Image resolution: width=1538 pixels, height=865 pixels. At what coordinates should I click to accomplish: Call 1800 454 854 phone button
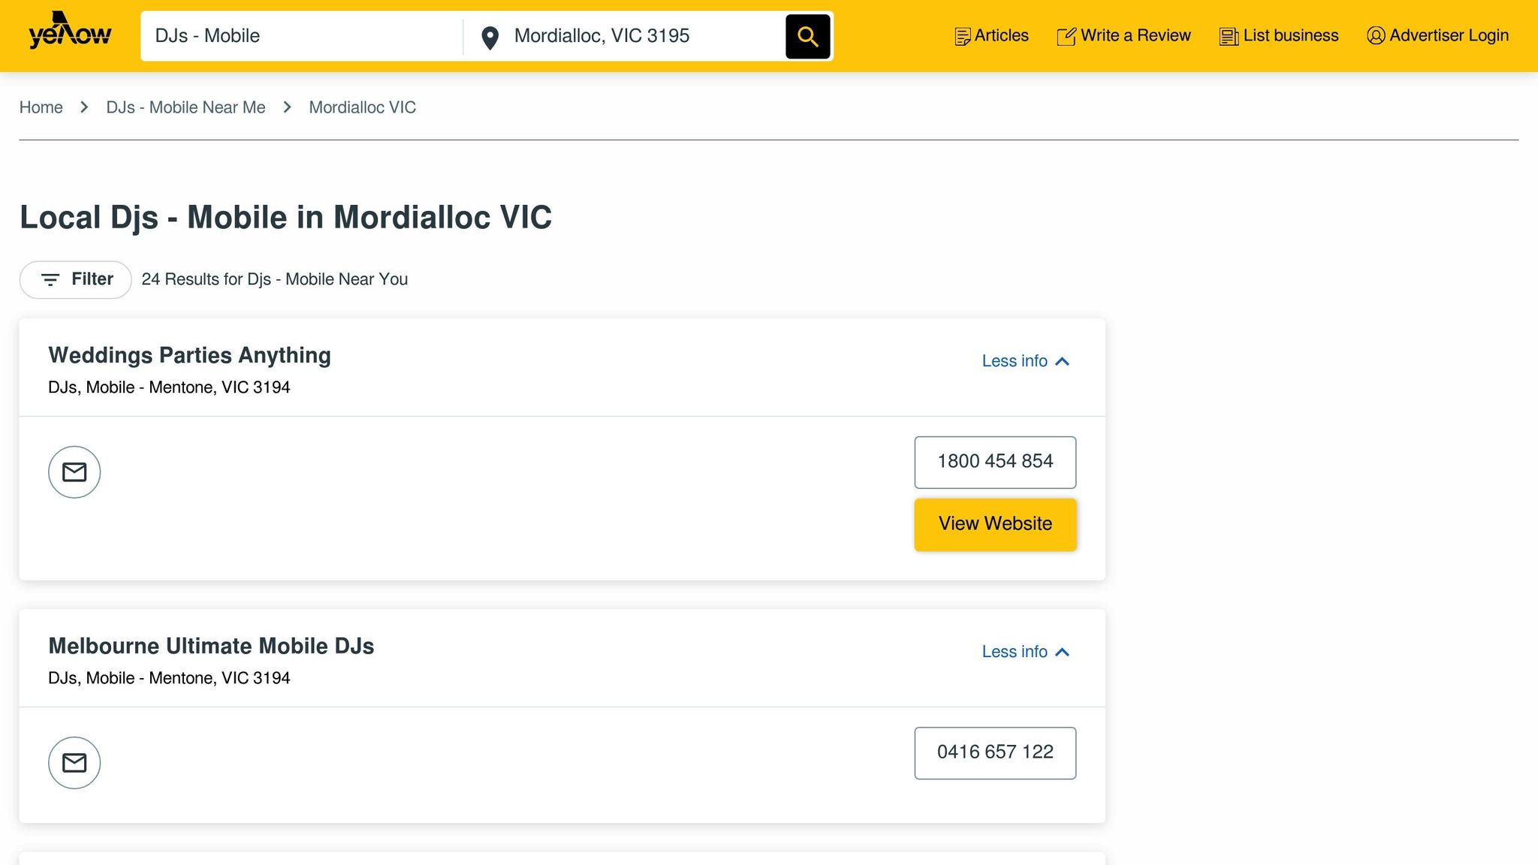(995, 462)
